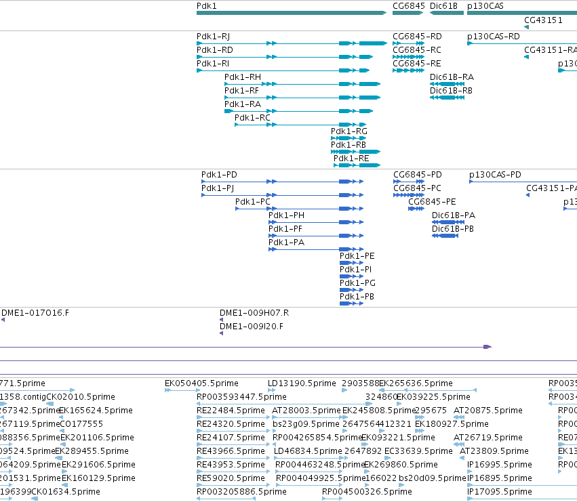
Task: Click protein Dic61B-PB
Action: click(x=445, y=236)
